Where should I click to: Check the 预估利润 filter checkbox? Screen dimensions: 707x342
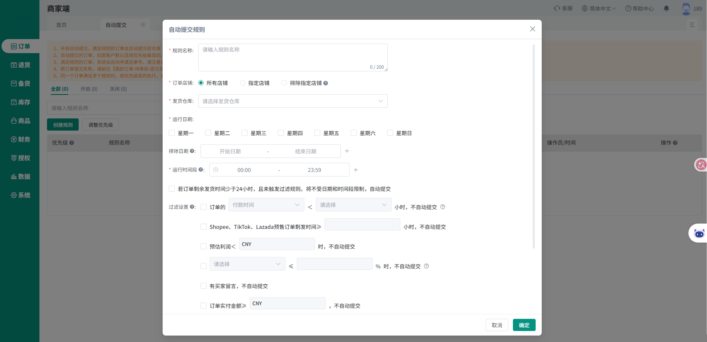coord(204,246)
